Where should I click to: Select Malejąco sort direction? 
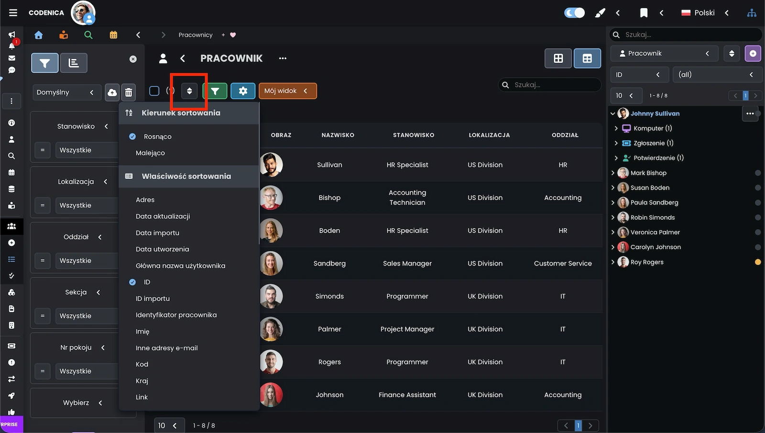click(150, 153)
